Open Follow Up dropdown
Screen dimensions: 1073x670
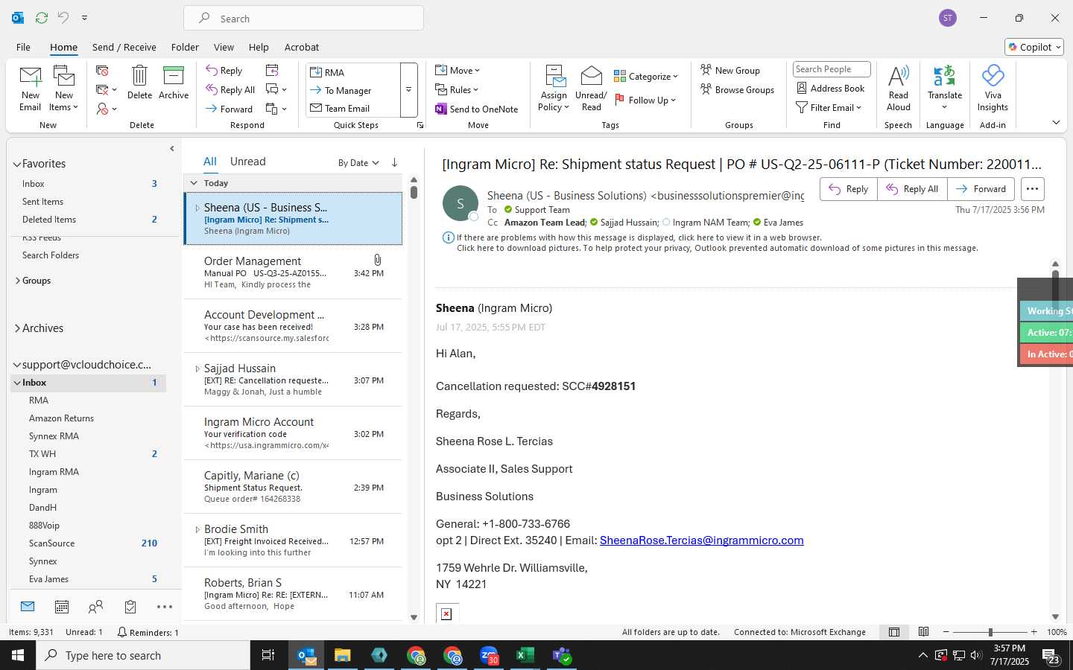(x=645, y=100)
